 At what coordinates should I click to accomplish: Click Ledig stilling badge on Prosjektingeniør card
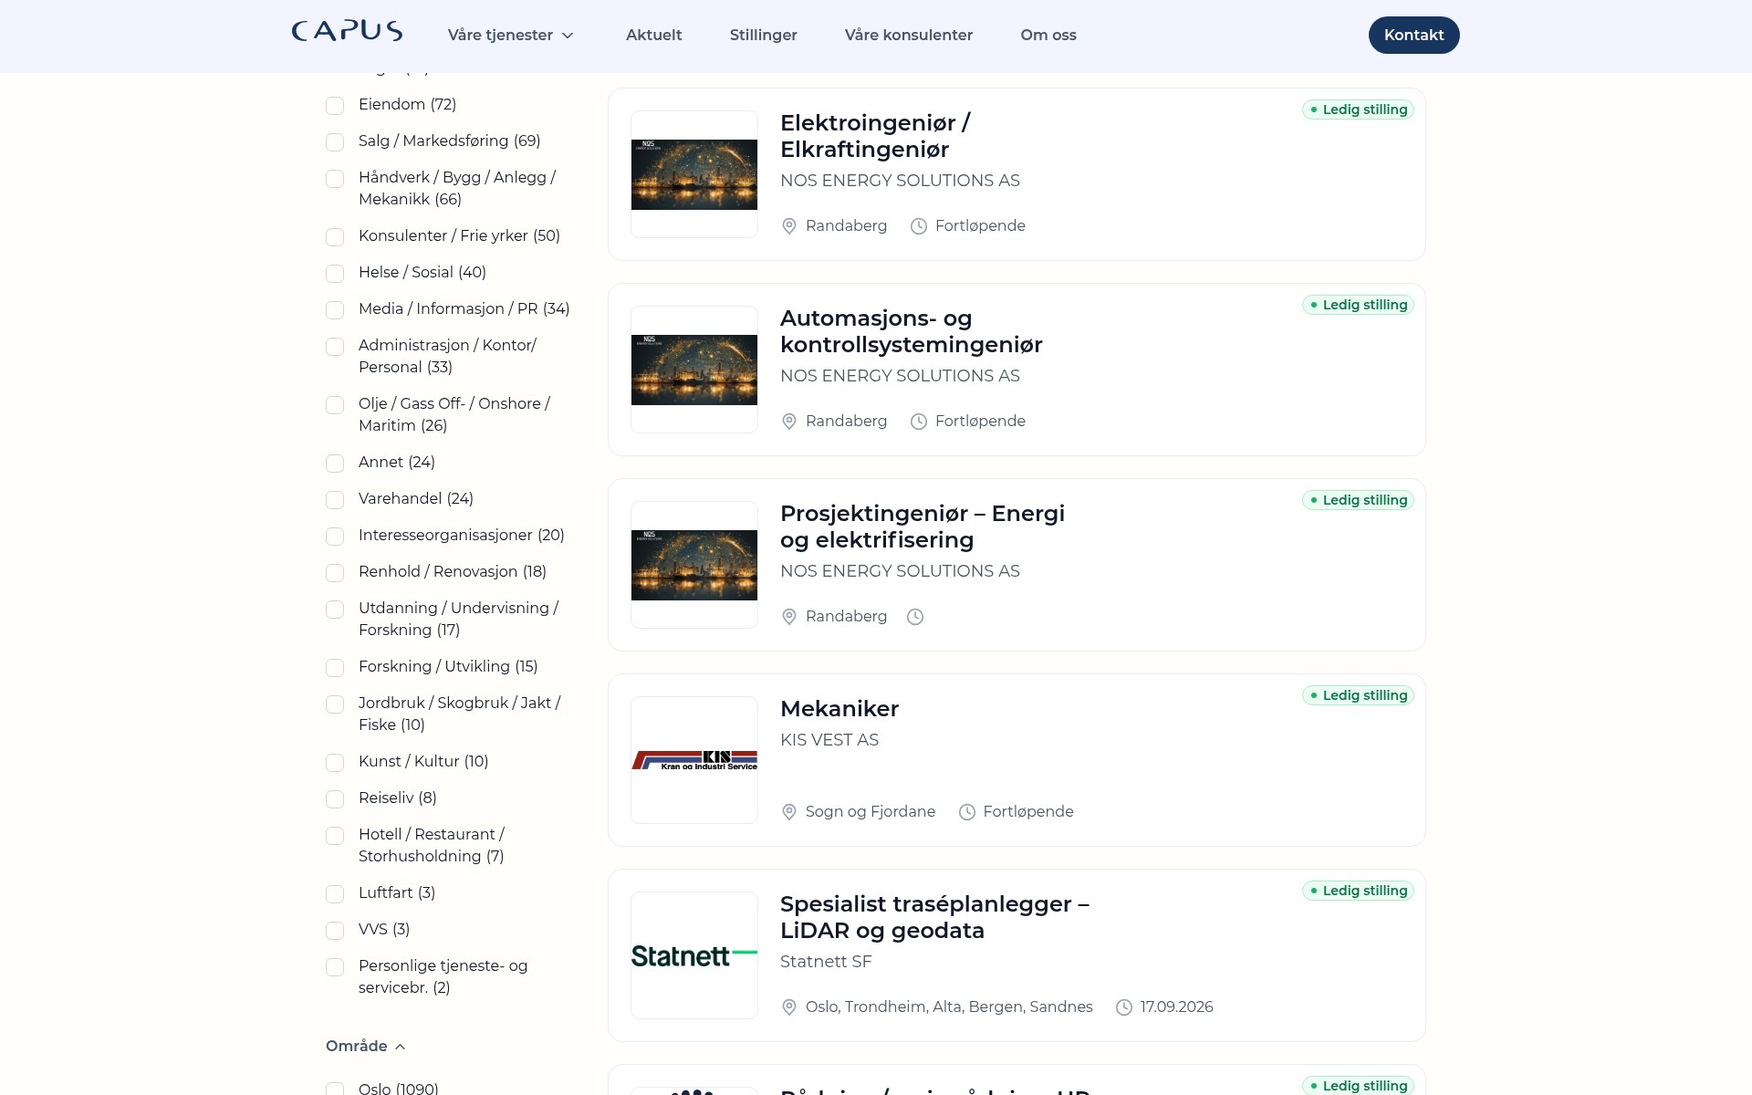[1358, 500]
